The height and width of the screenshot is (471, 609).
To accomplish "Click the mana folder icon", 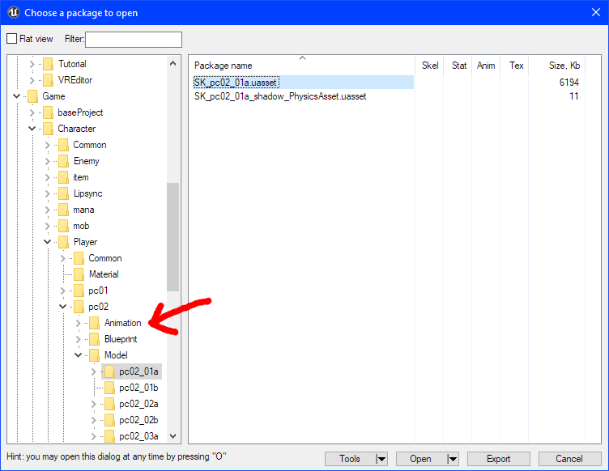I will 63,210.
